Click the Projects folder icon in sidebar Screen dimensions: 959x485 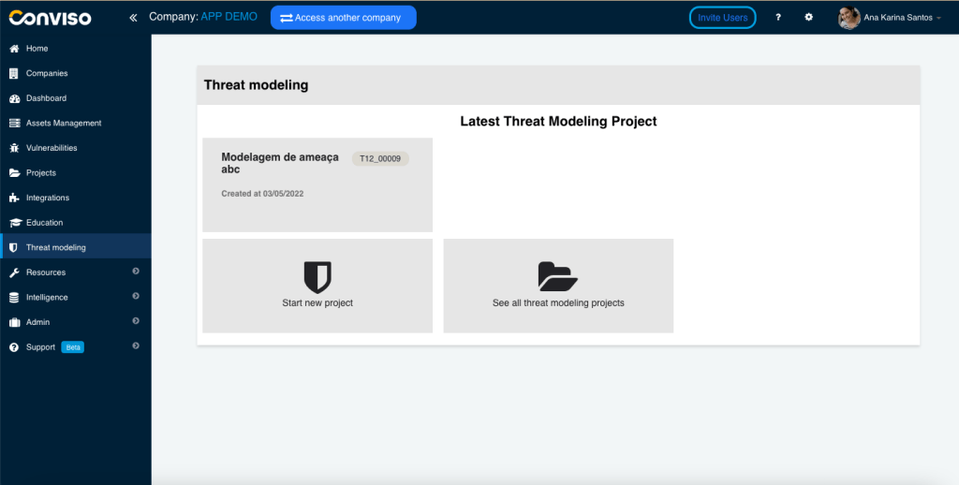[x=14, y=173]
